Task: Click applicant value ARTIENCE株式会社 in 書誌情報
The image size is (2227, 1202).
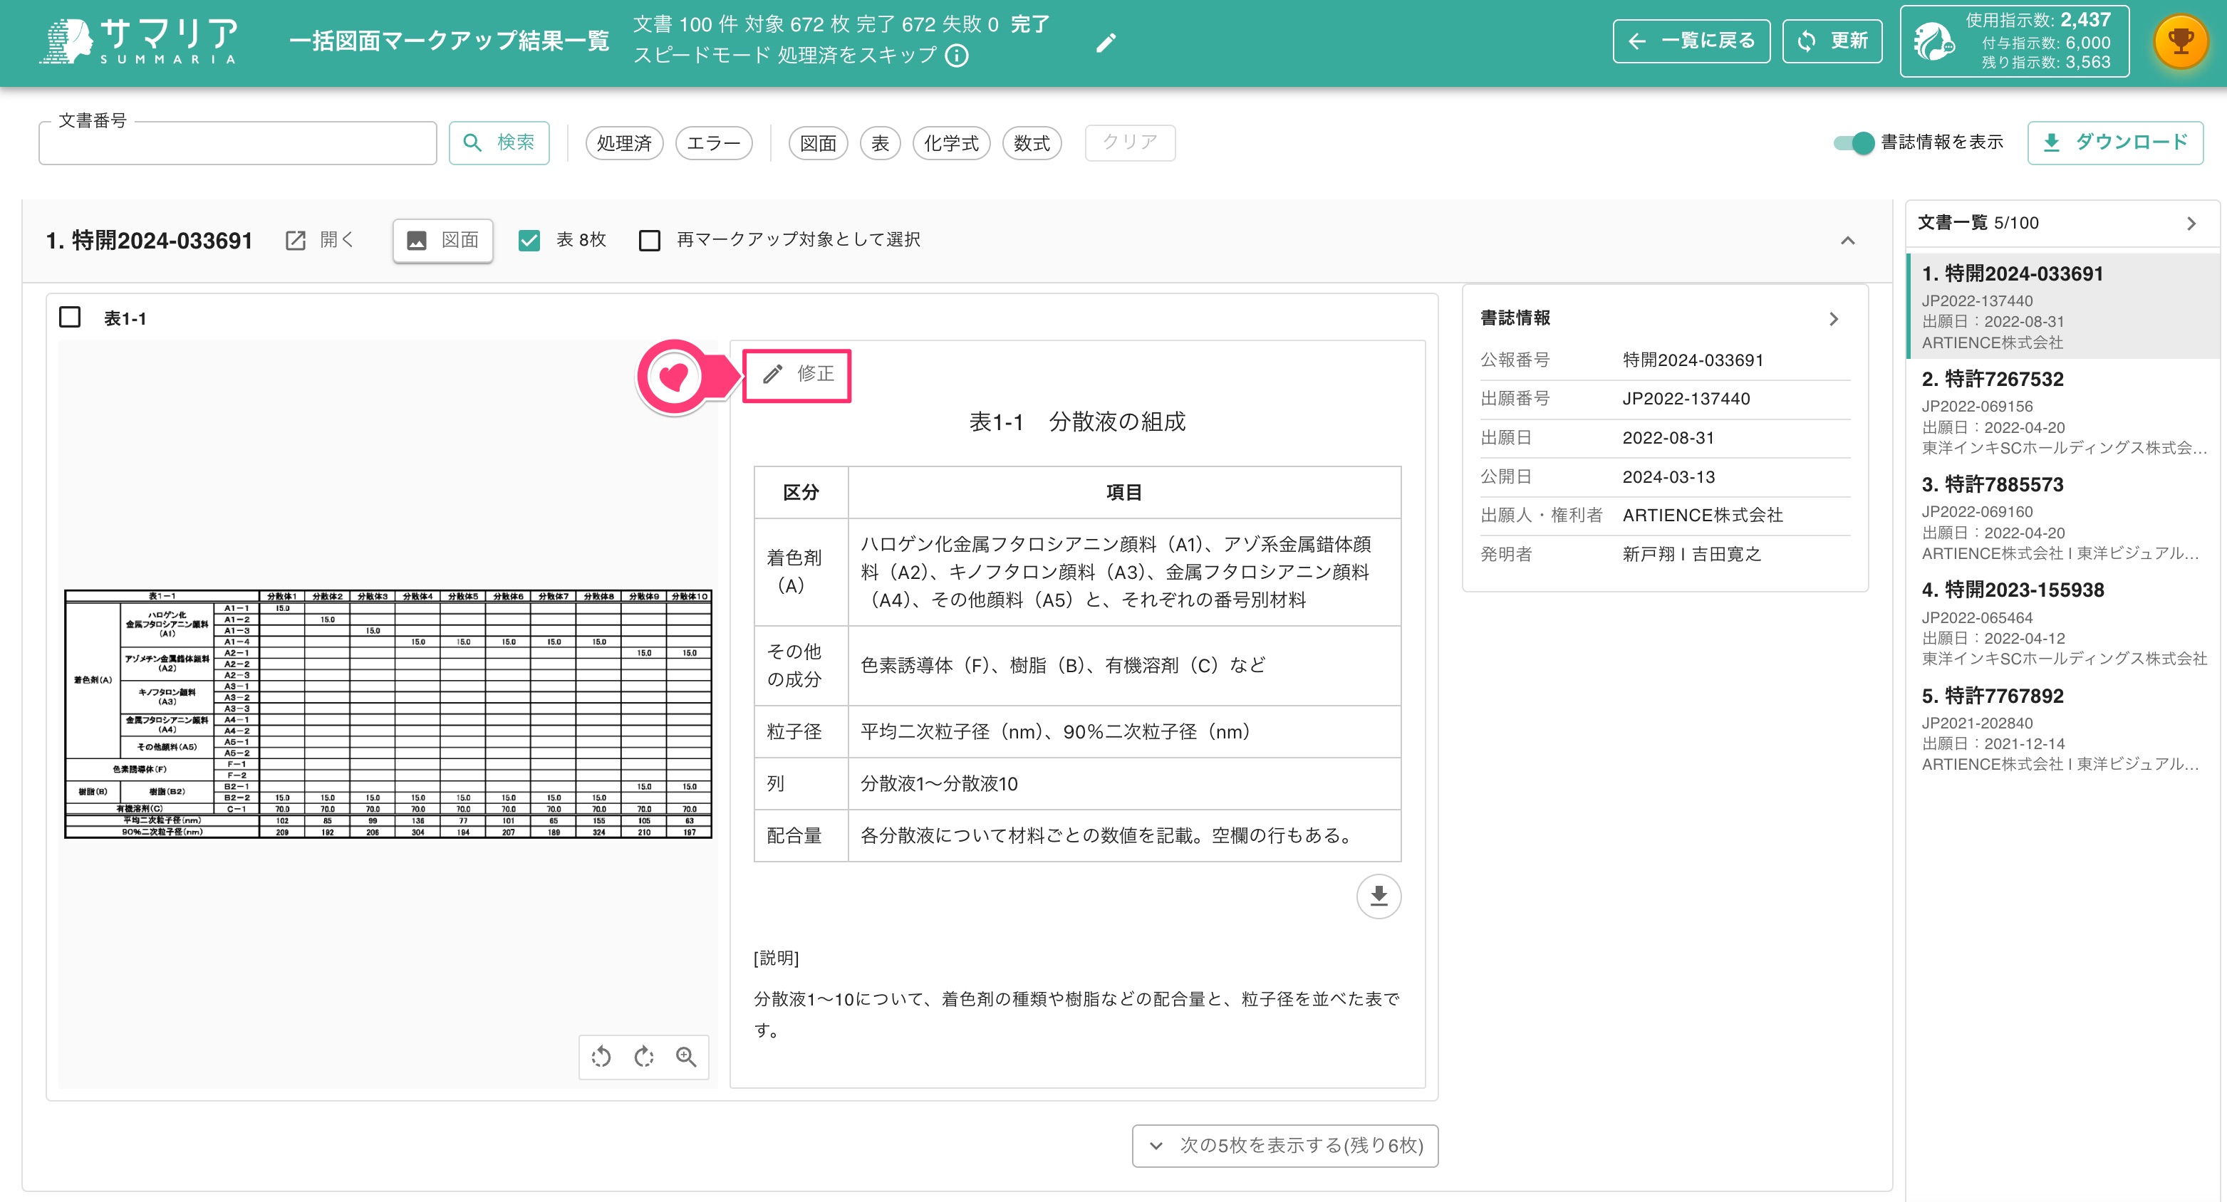Action: pyautogui.click(x=1702, y=516)
